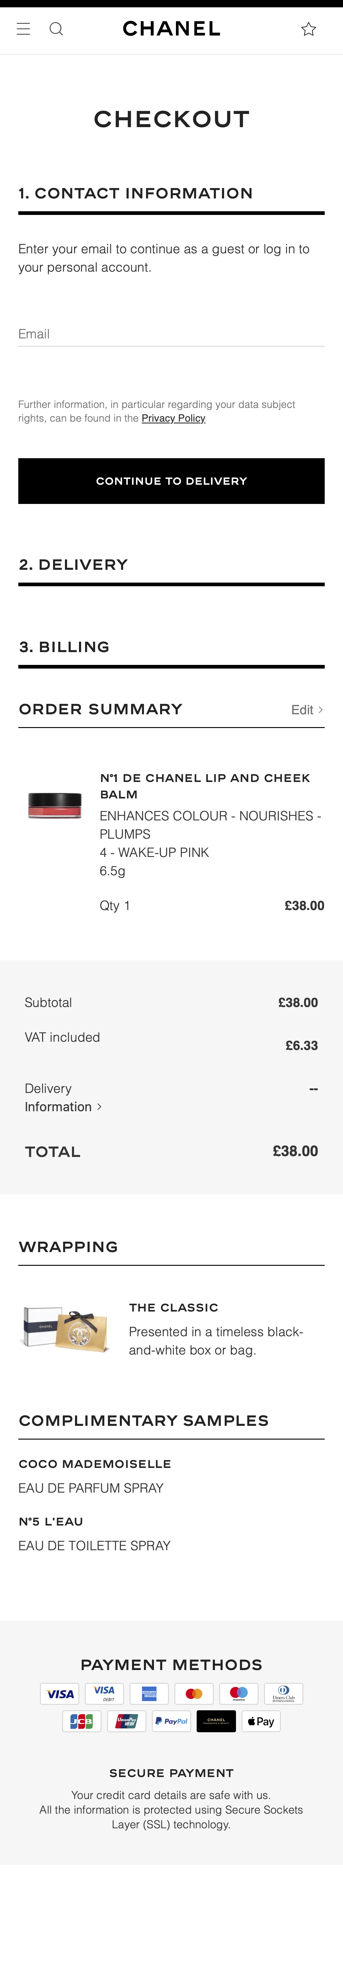Click the PayPal payment icon
The width and height of the screenshot is (343, 1981).
tap(171, 1721)
